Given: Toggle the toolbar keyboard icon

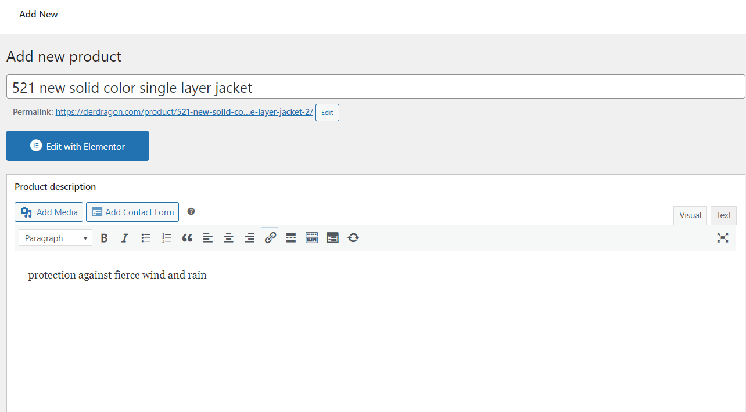Looking at the screenshot, I should tap(311, 238).
